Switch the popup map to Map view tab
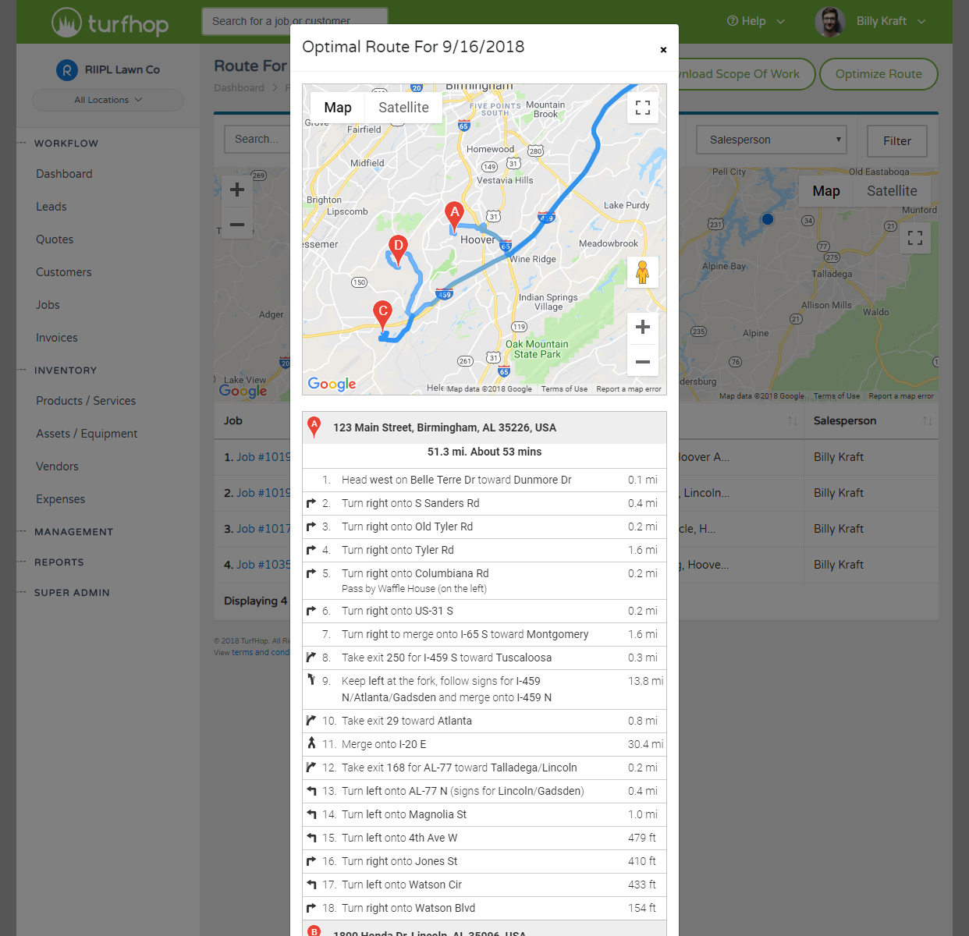Screen dimensions: 969x936 [336, 108]
